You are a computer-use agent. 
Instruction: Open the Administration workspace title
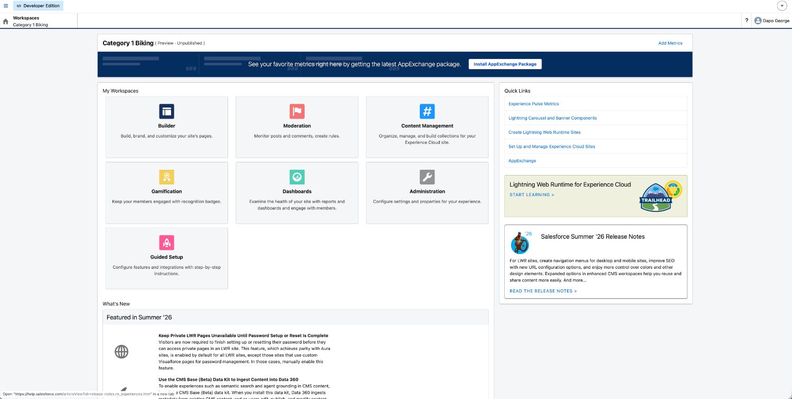point(427,191)
